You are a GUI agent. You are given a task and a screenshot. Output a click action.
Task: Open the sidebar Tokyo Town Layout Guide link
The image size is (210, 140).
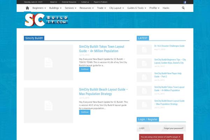click(169, 89)
